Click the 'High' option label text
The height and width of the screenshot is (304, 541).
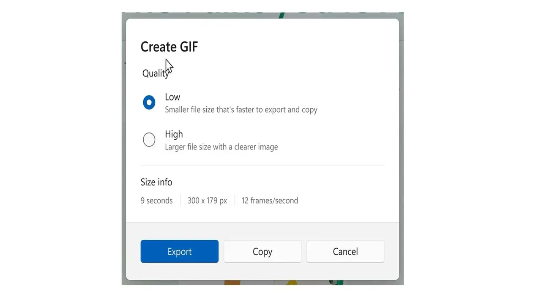174,134
